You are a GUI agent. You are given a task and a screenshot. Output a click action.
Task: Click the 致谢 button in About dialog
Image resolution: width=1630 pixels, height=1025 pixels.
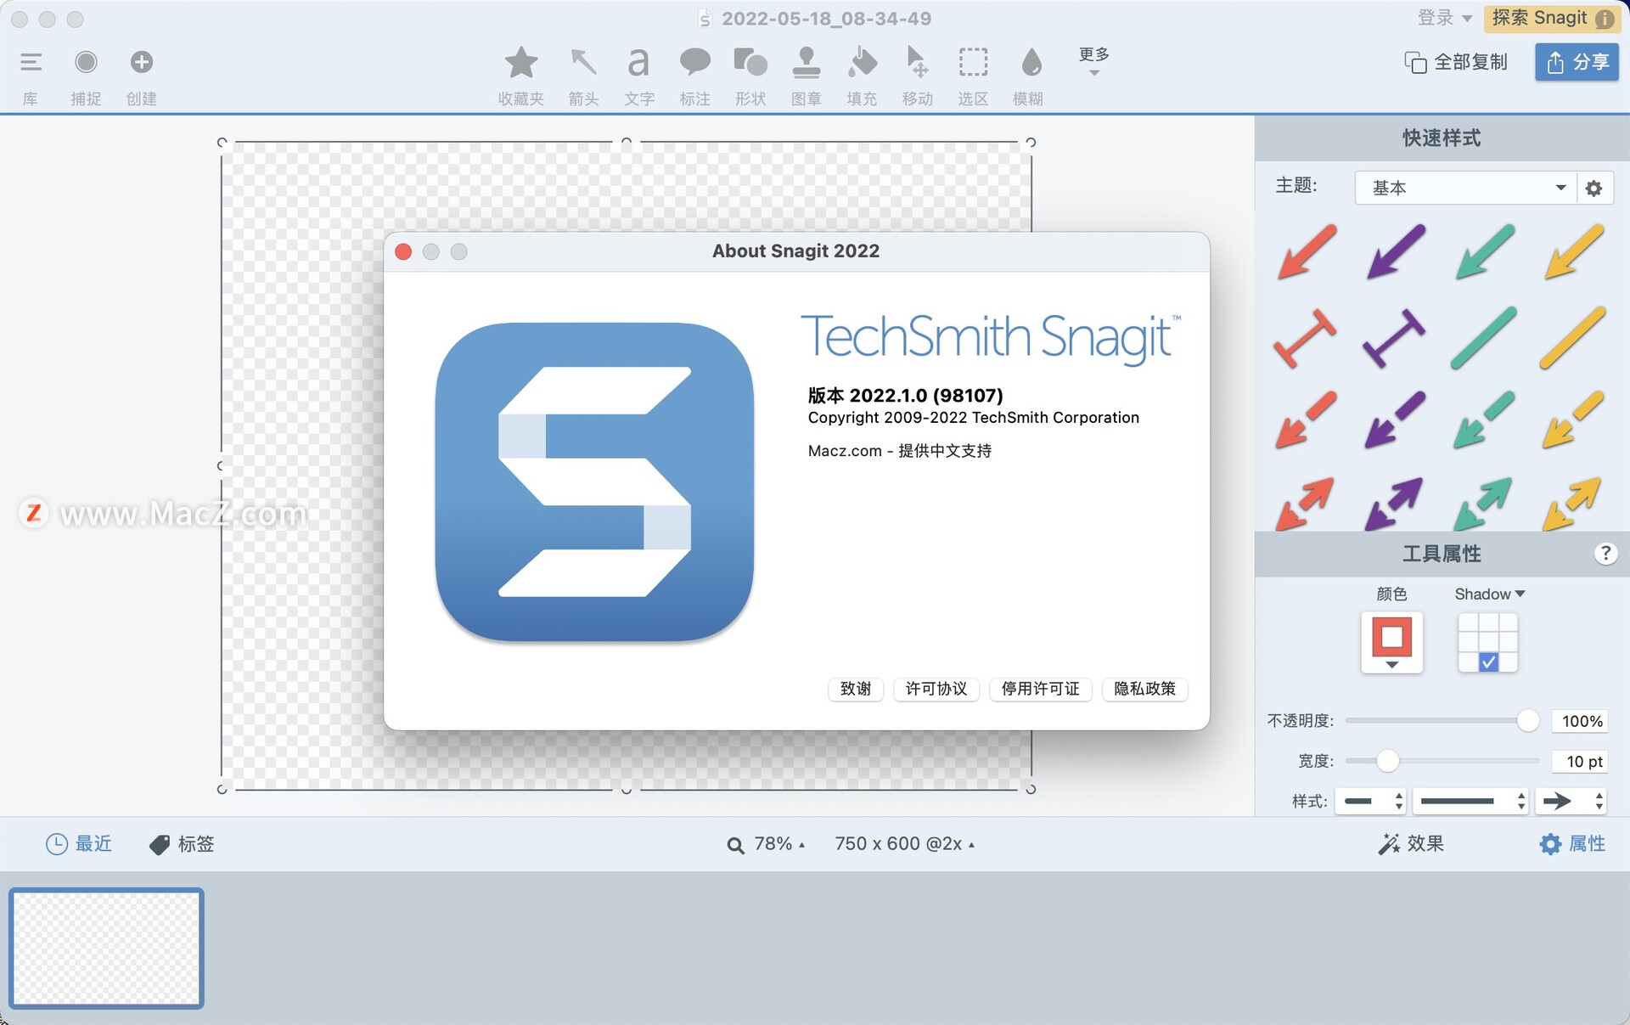pyautogui.click(x=856, y=689)
